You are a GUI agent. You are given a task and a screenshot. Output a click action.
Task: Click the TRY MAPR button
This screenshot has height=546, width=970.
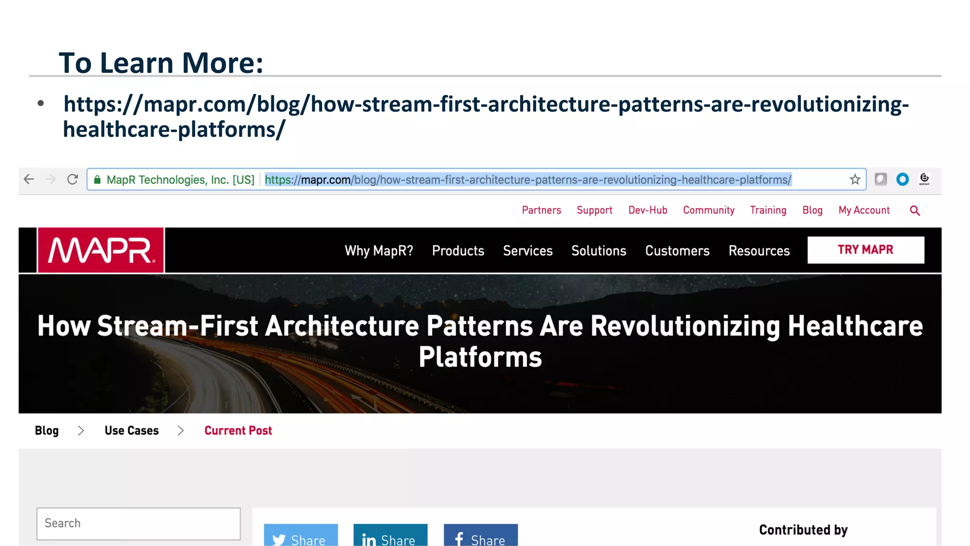pyautogui.click(x=865, y=250)
